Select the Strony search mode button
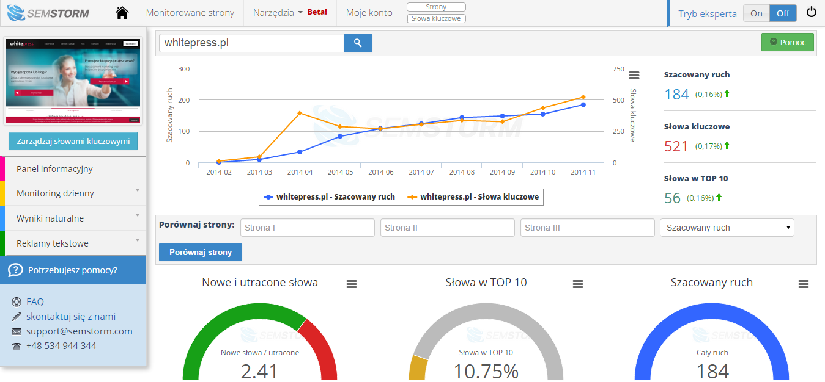825x382 pixels. [x=436, y=7]
